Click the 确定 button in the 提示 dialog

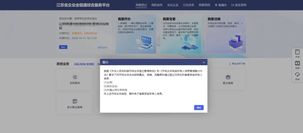coord(199,107)
